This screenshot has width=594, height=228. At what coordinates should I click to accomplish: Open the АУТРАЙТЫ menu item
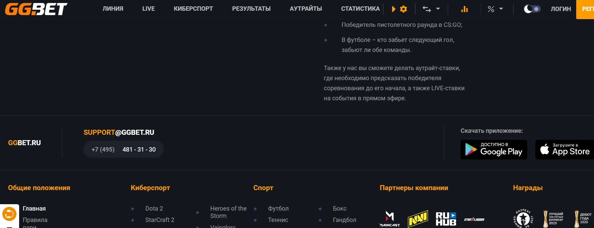coord(306,9)
